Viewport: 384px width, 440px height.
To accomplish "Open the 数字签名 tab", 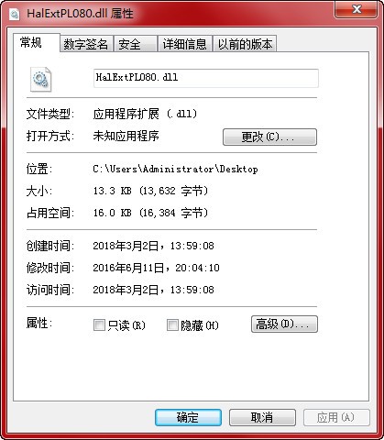I will coord(86,44).
